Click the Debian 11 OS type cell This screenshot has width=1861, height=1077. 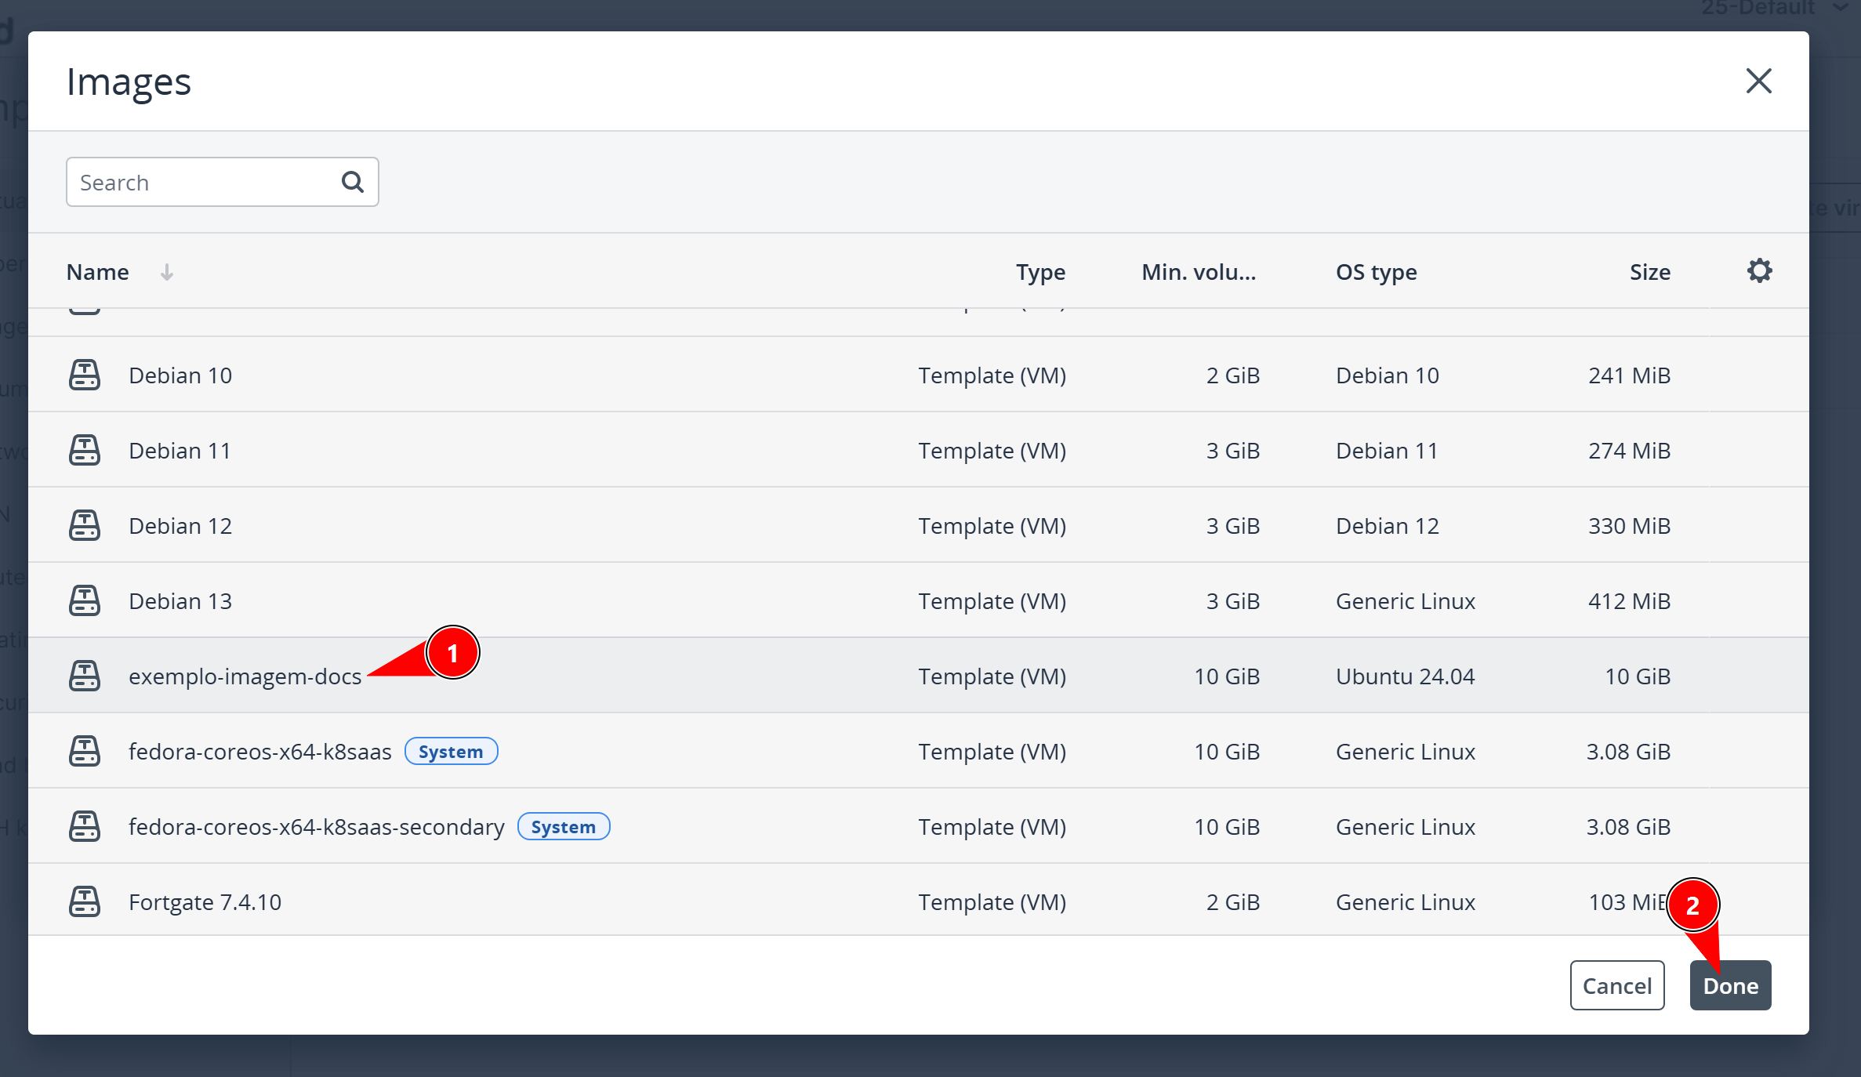[1387, 451]
